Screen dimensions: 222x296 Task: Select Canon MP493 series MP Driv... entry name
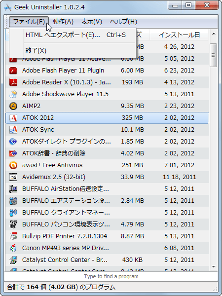coord(66,248)
